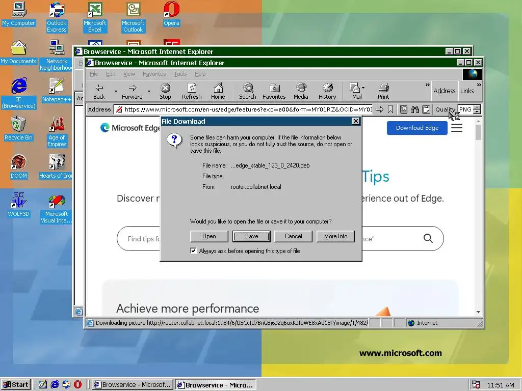Click the binoculars find icon
Viewport: 522px width, 391px height.
pyautogui.click(x=415, y=109)
